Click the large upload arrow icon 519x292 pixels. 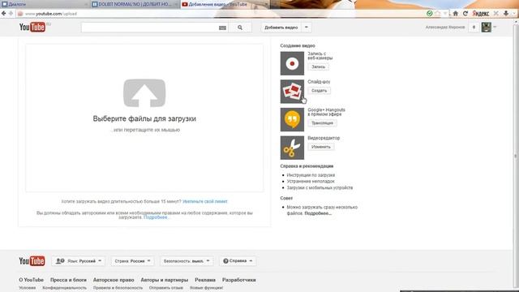[144, 93]
